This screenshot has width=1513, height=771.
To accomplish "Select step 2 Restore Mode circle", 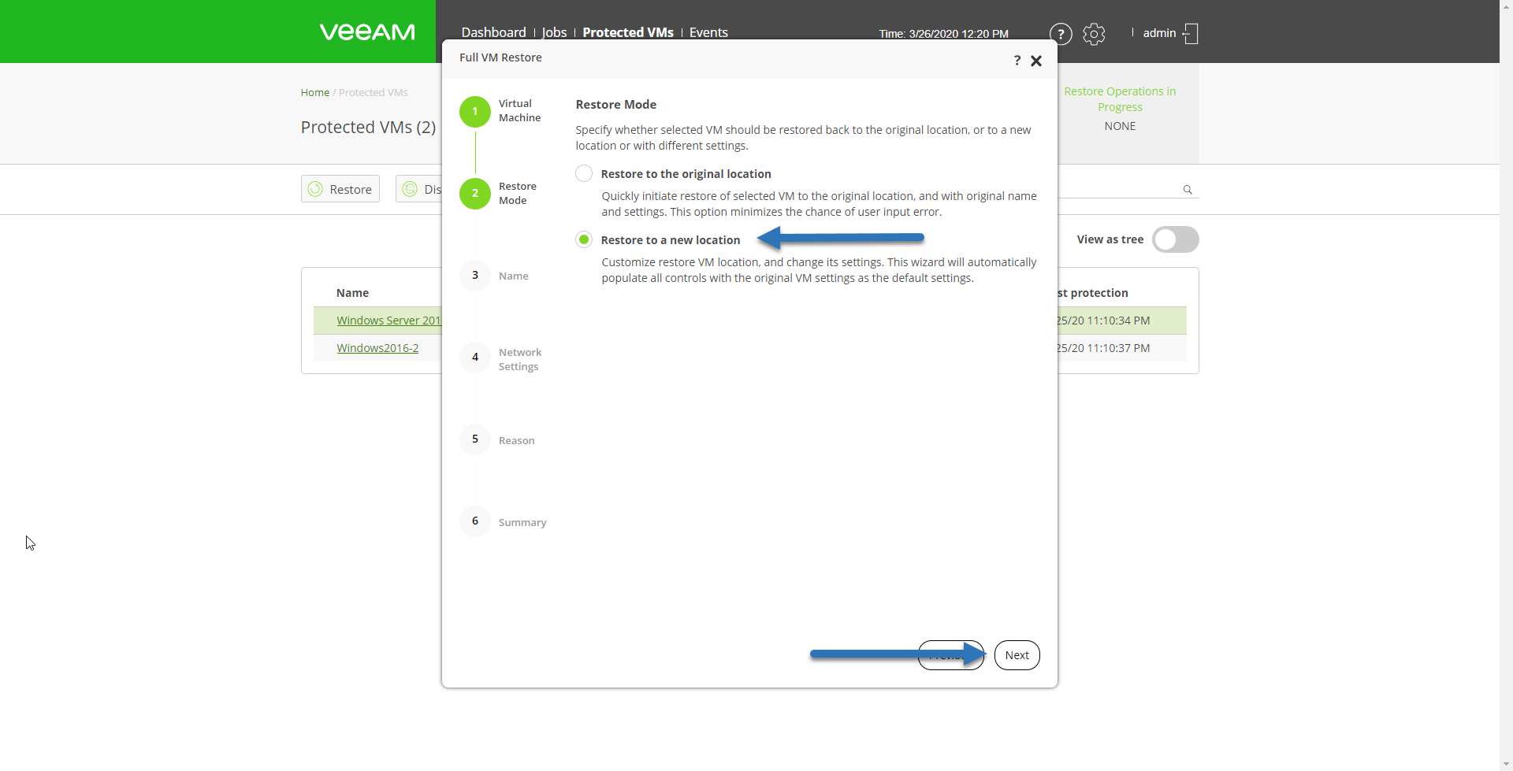I will [475, 193].
